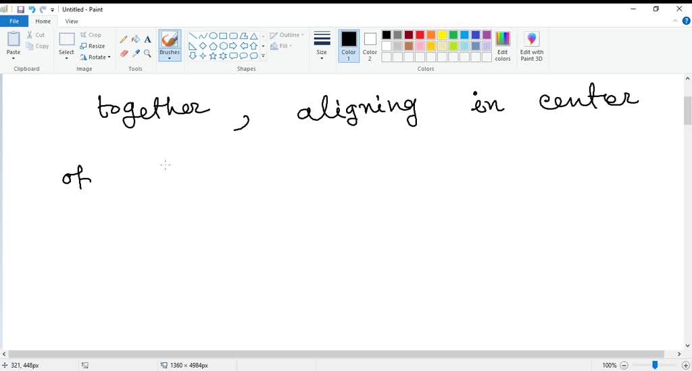692x371 pixels.
Task: Expand the Rotate dropdown
Action: click(x=95, y=57)
